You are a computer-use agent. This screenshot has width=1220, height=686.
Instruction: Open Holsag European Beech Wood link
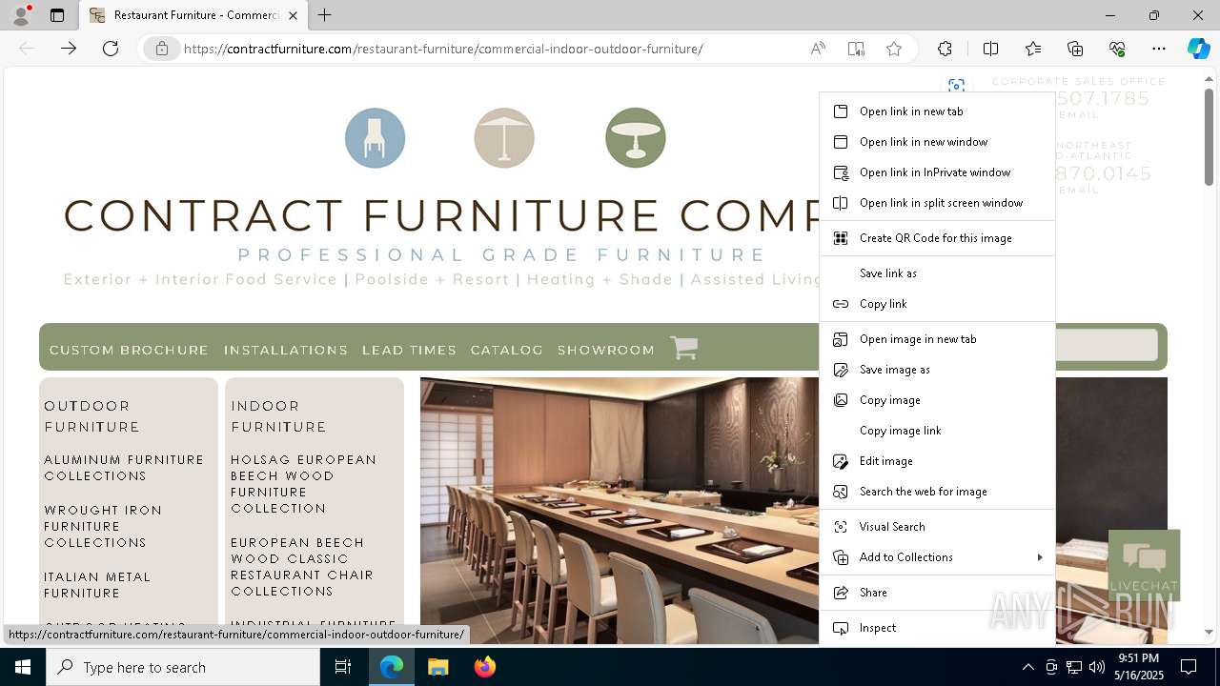[303, 484]
